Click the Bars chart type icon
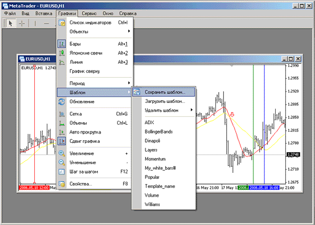The height and width of the screenshot is (225, 315). pos(62,44)
